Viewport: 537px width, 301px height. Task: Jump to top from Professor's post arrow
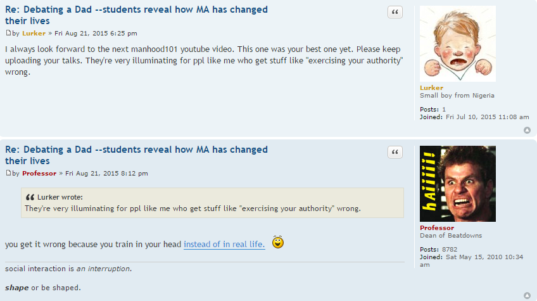pyautogui.click(x=527, y=295)
